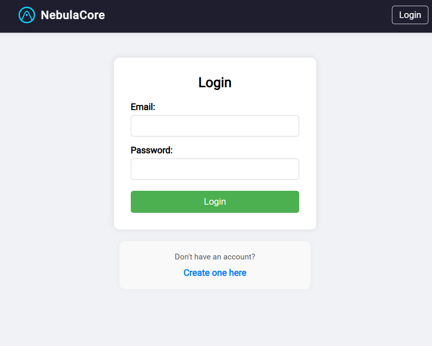The image size is (432, 346).
Task: Open the "Create one here" link
Action: (x=215, y=273)
